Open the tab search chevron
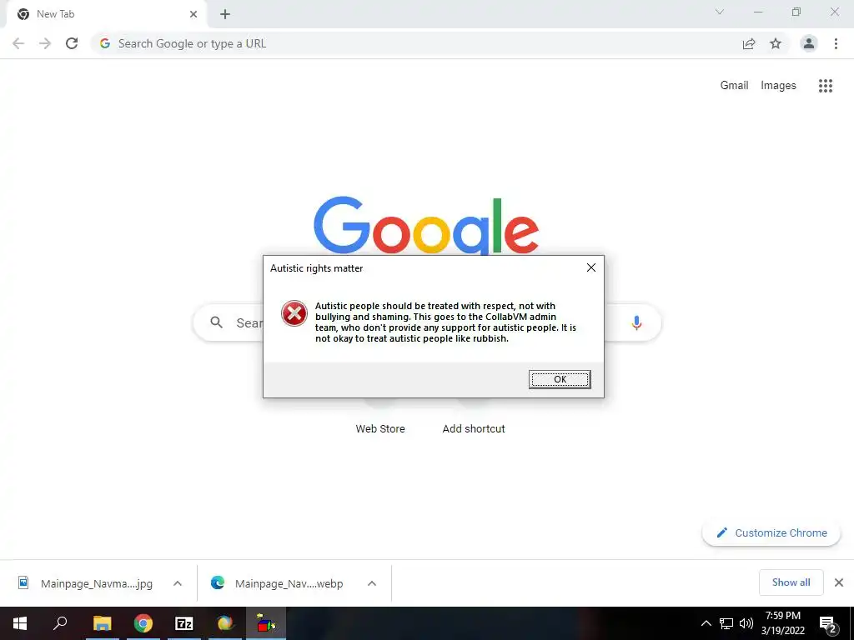 coord(720,12)
